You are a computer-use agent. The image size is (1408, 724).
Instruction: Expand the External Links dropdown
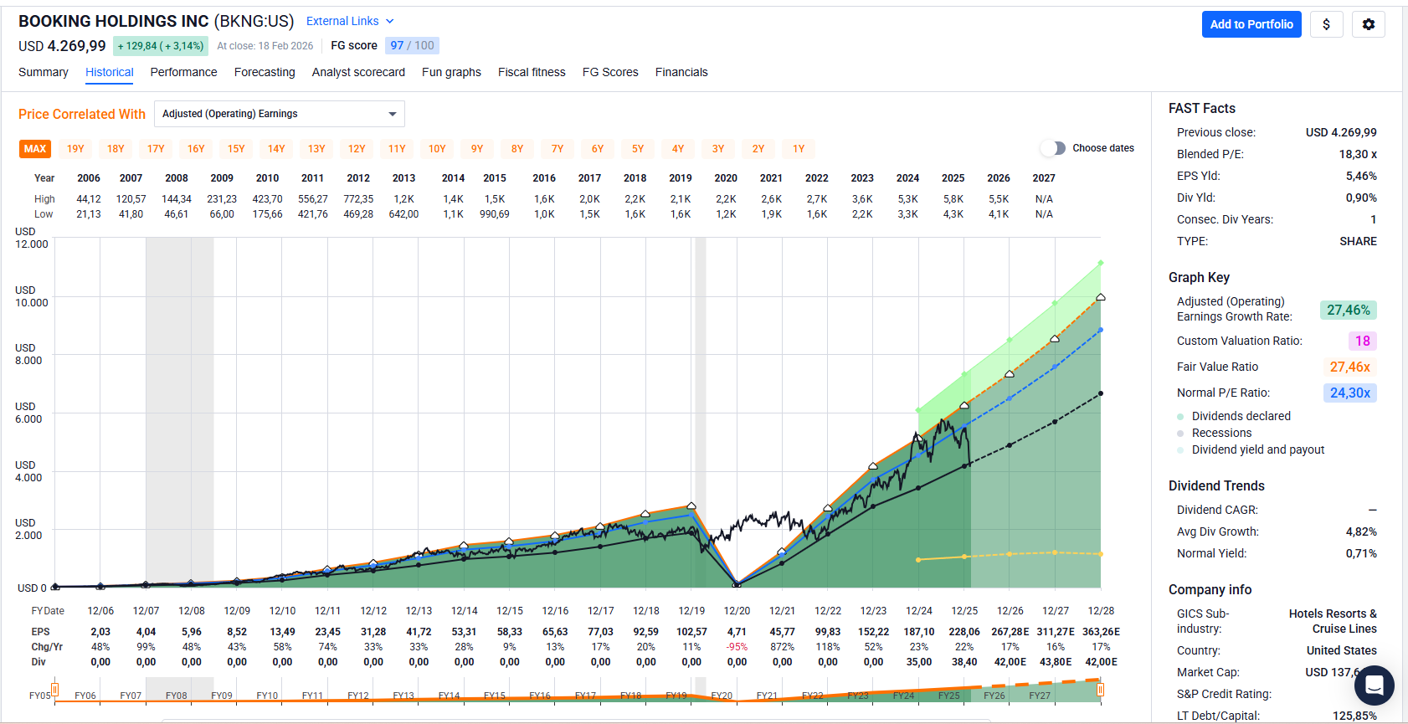click(x=349, y=21)
